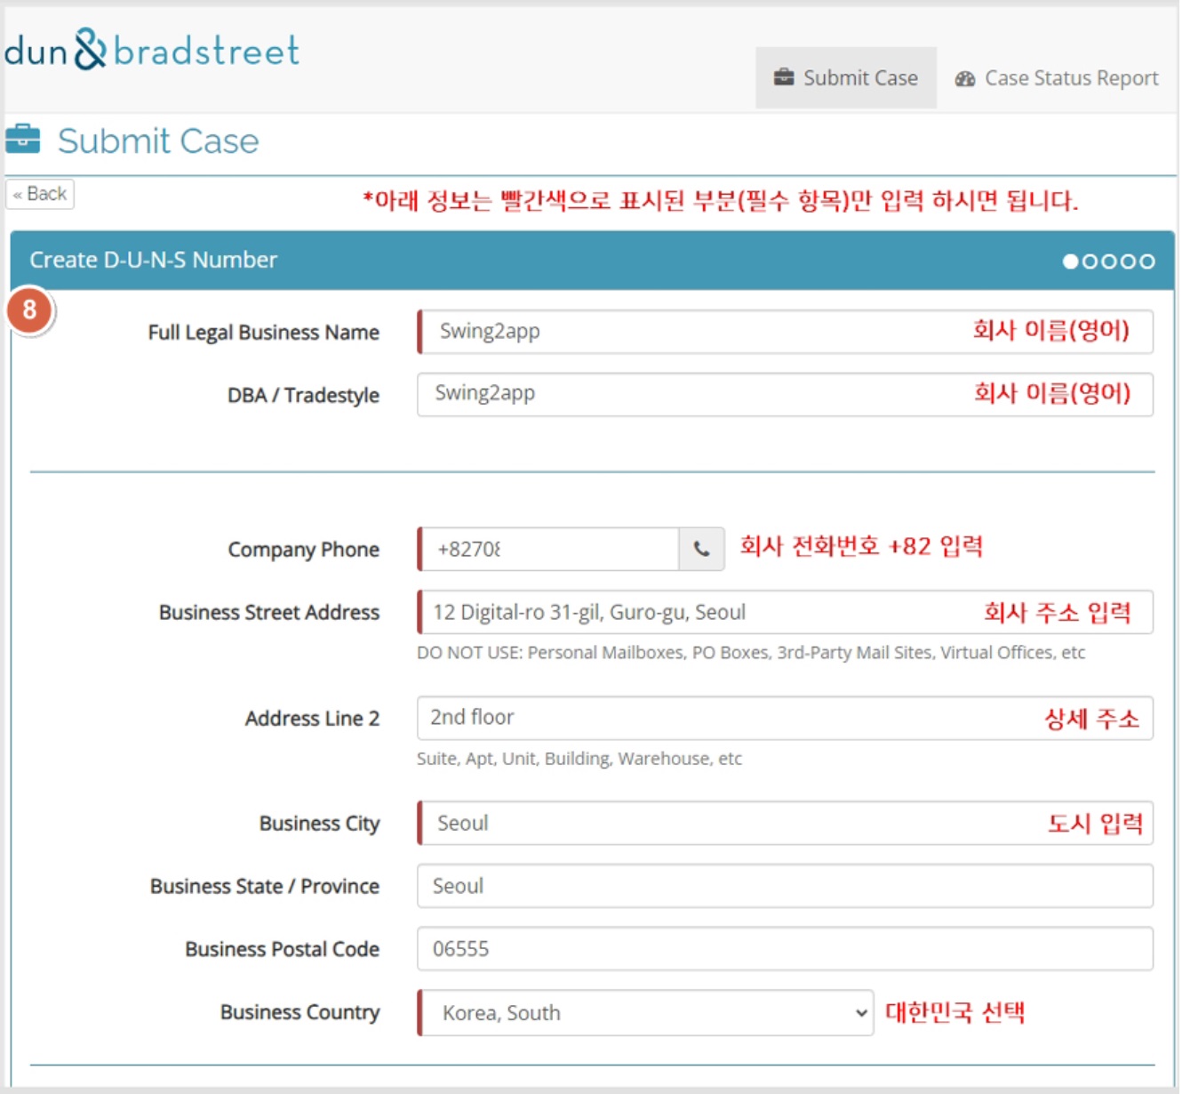Click the Full Legal Business Name field
1182x1094 pixels.
click(x=786, y=332)
